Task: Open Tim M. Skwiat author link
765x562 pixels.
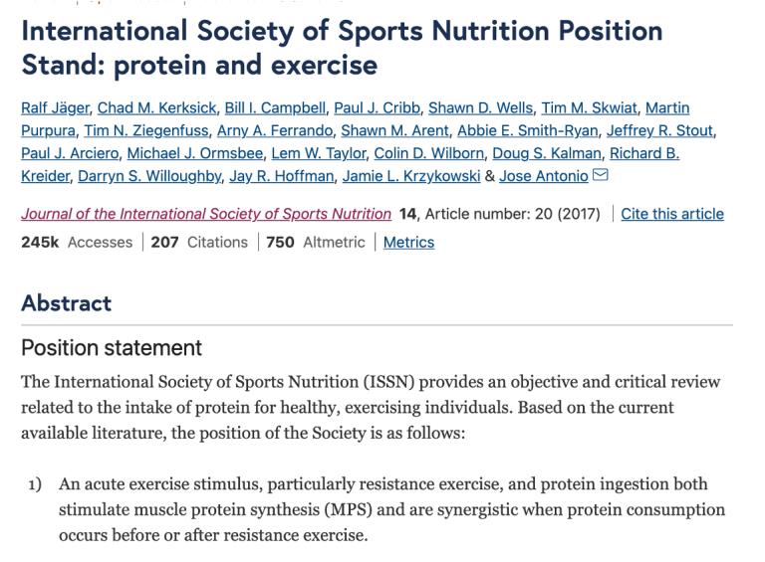Action: [590, 107]
